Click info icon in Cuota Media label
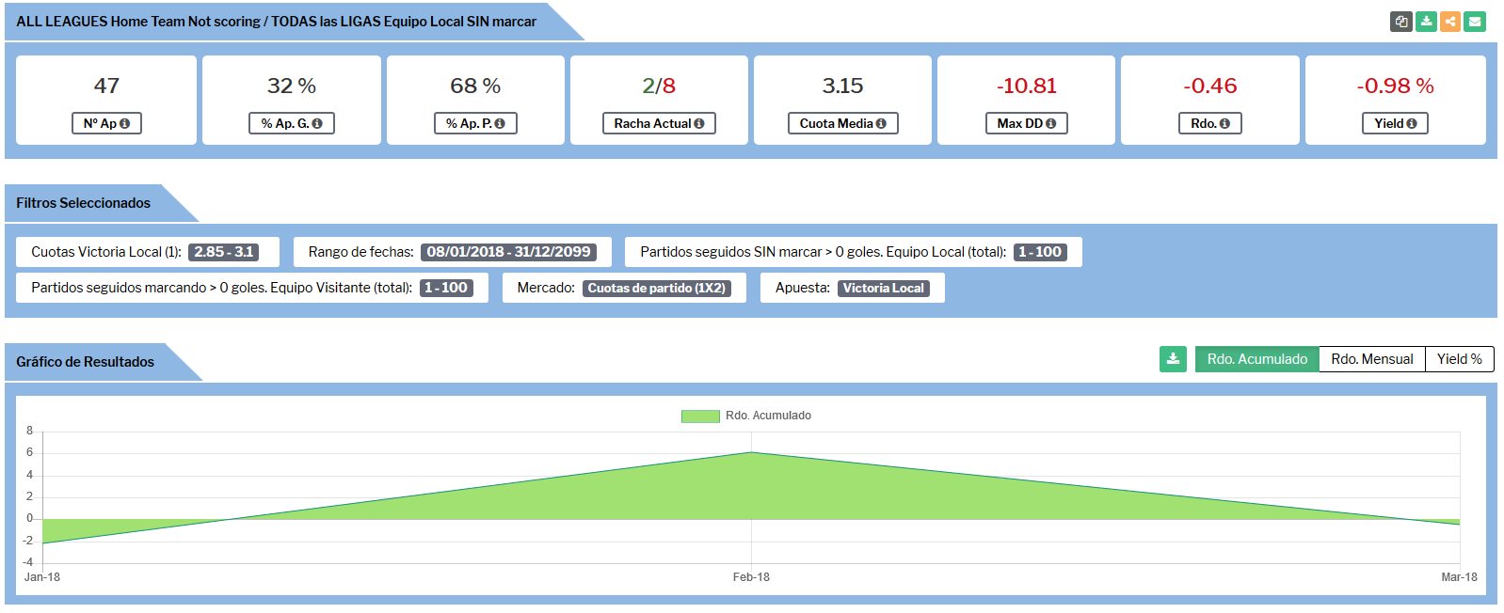The height and width of the screenshot is (613, 1504). [881, 123]
